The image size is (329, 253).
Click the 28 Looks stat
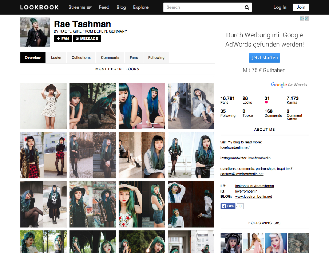tap(247, 100)
